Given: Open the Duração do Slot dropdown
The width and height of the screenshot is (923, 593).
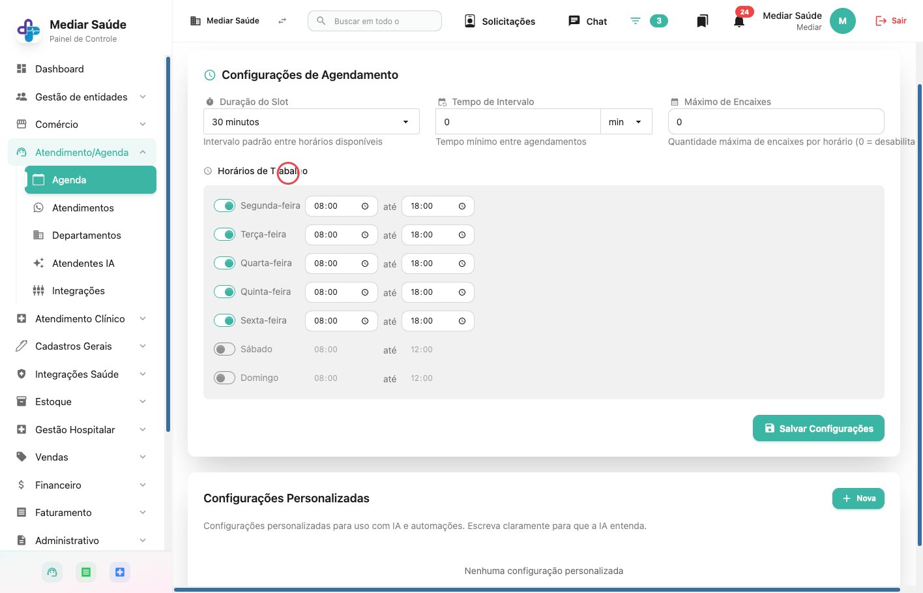Looking at the screenshot, I should [311, 122].
